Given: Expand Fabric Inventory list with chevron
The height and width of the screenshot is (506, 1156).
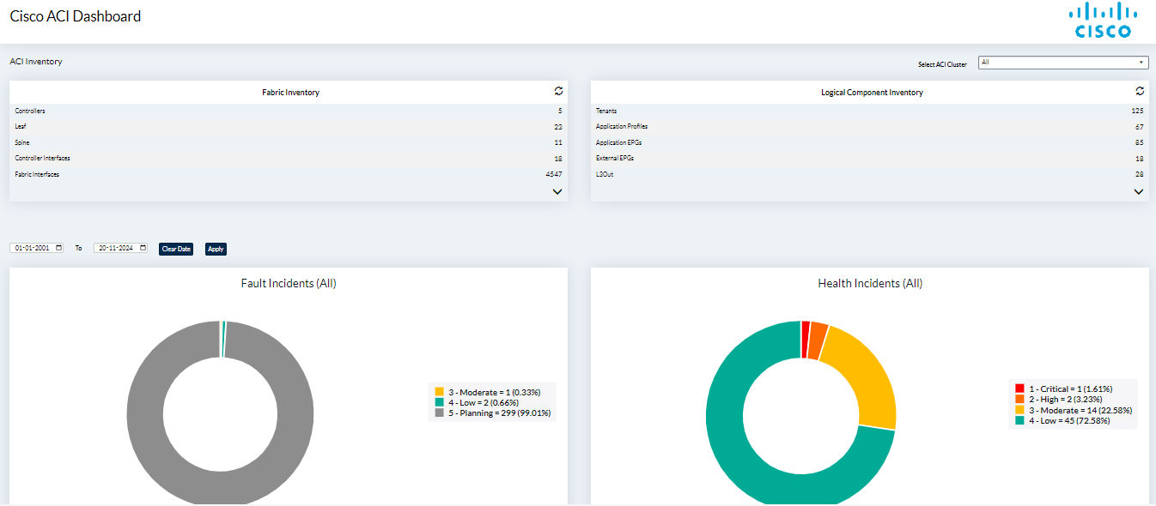Looking at the screenshot, I should coord(557,192).
